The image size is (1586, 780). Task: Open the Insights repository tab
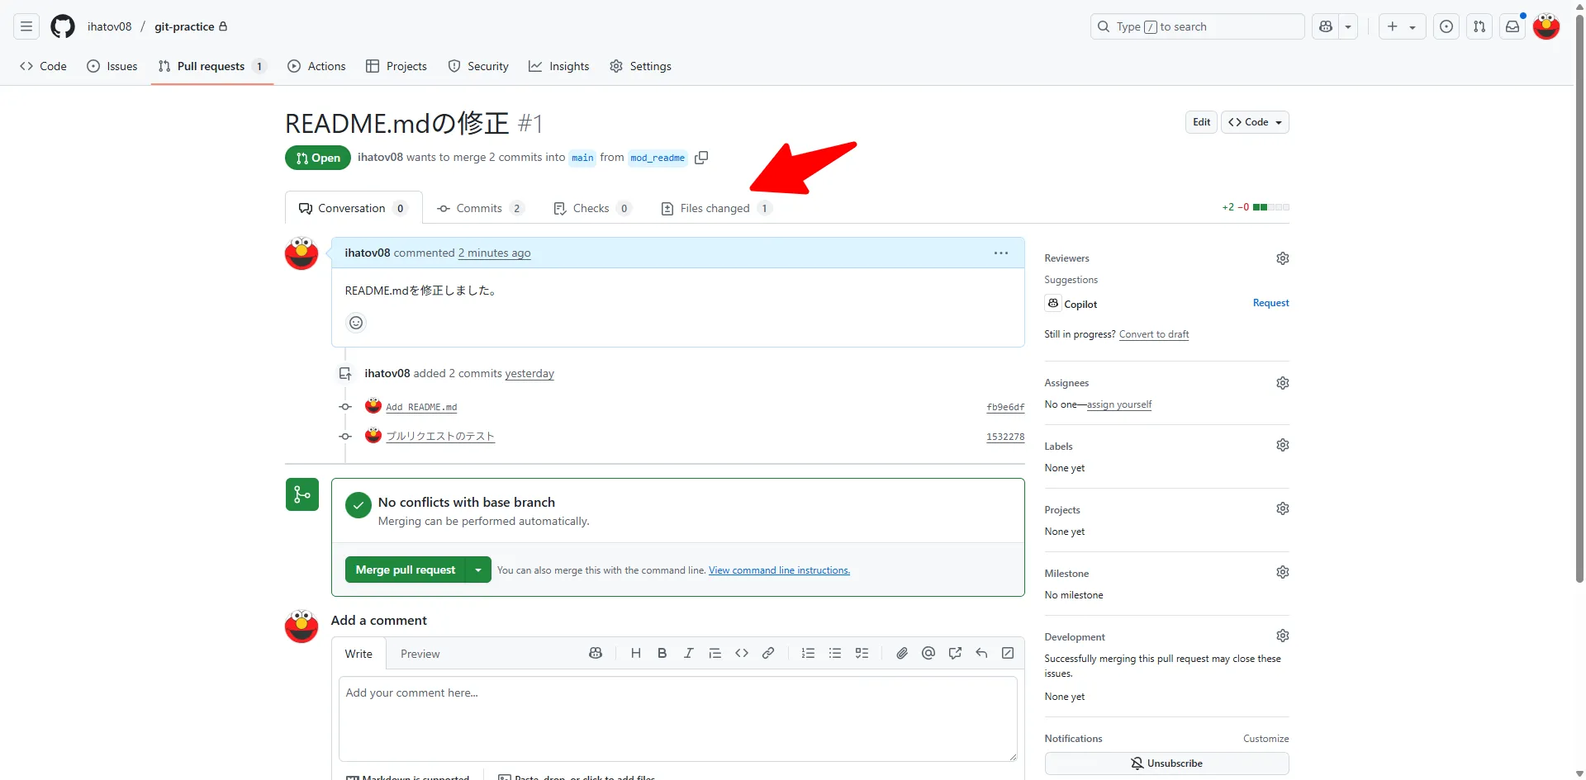pos(559,66)
